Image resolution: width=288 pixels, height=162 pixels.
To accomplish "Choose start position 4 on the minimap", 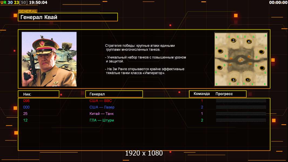I will [x=249, y=42].
